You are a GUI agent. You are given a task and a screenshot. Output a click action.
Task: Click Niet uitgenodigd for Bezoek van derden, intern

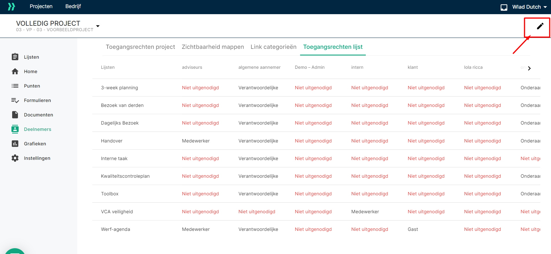(370, 105)
